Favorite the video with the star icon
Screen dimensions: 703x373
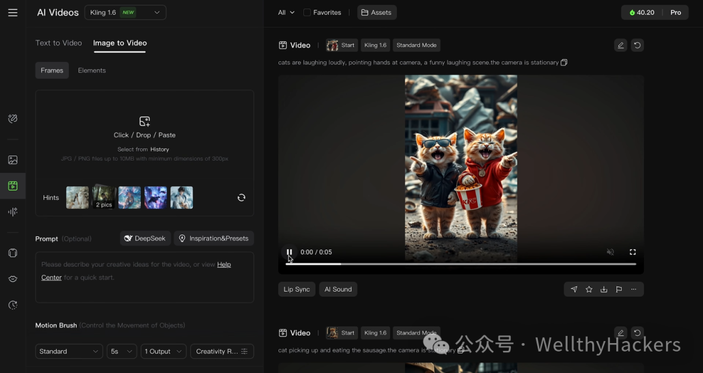pyautogui.click(x=589, y=289)
